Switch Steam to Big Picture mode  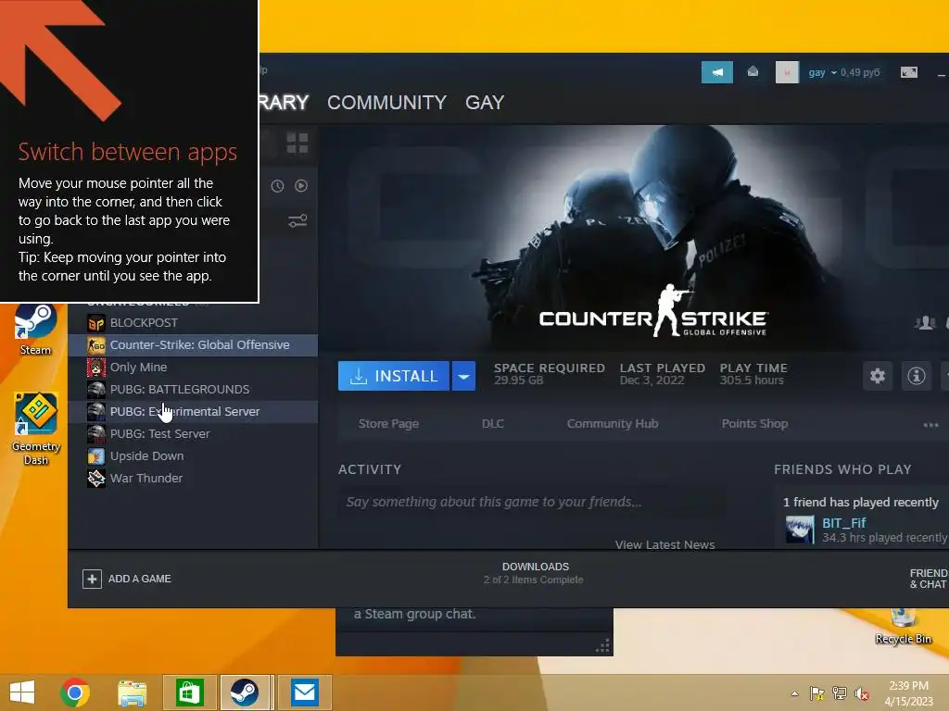click(909, 72)
